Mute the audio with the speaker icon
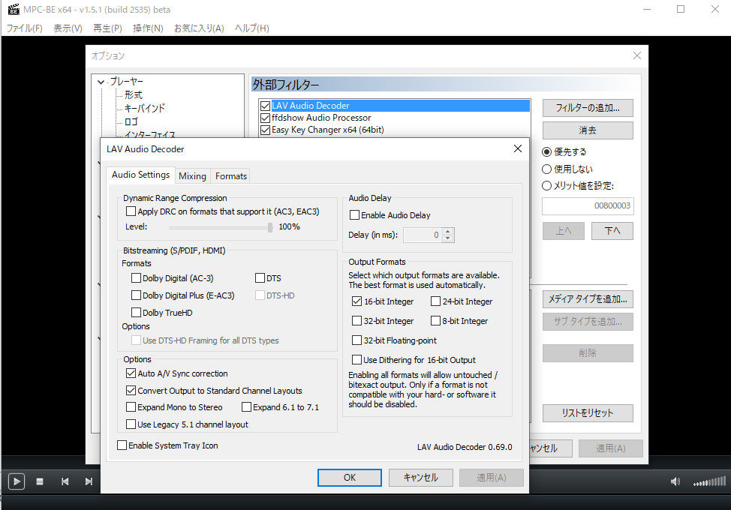Screen dimensions: 731x510 [675, 481]
